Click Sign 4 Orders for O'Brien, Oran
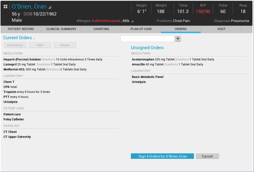 coord(162,156)
